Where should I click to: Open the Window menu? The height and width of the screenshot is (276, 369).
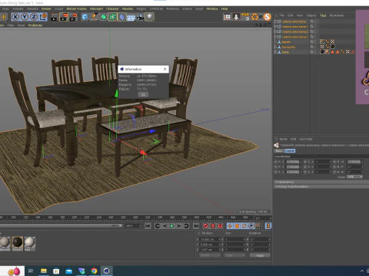point(212,8)
